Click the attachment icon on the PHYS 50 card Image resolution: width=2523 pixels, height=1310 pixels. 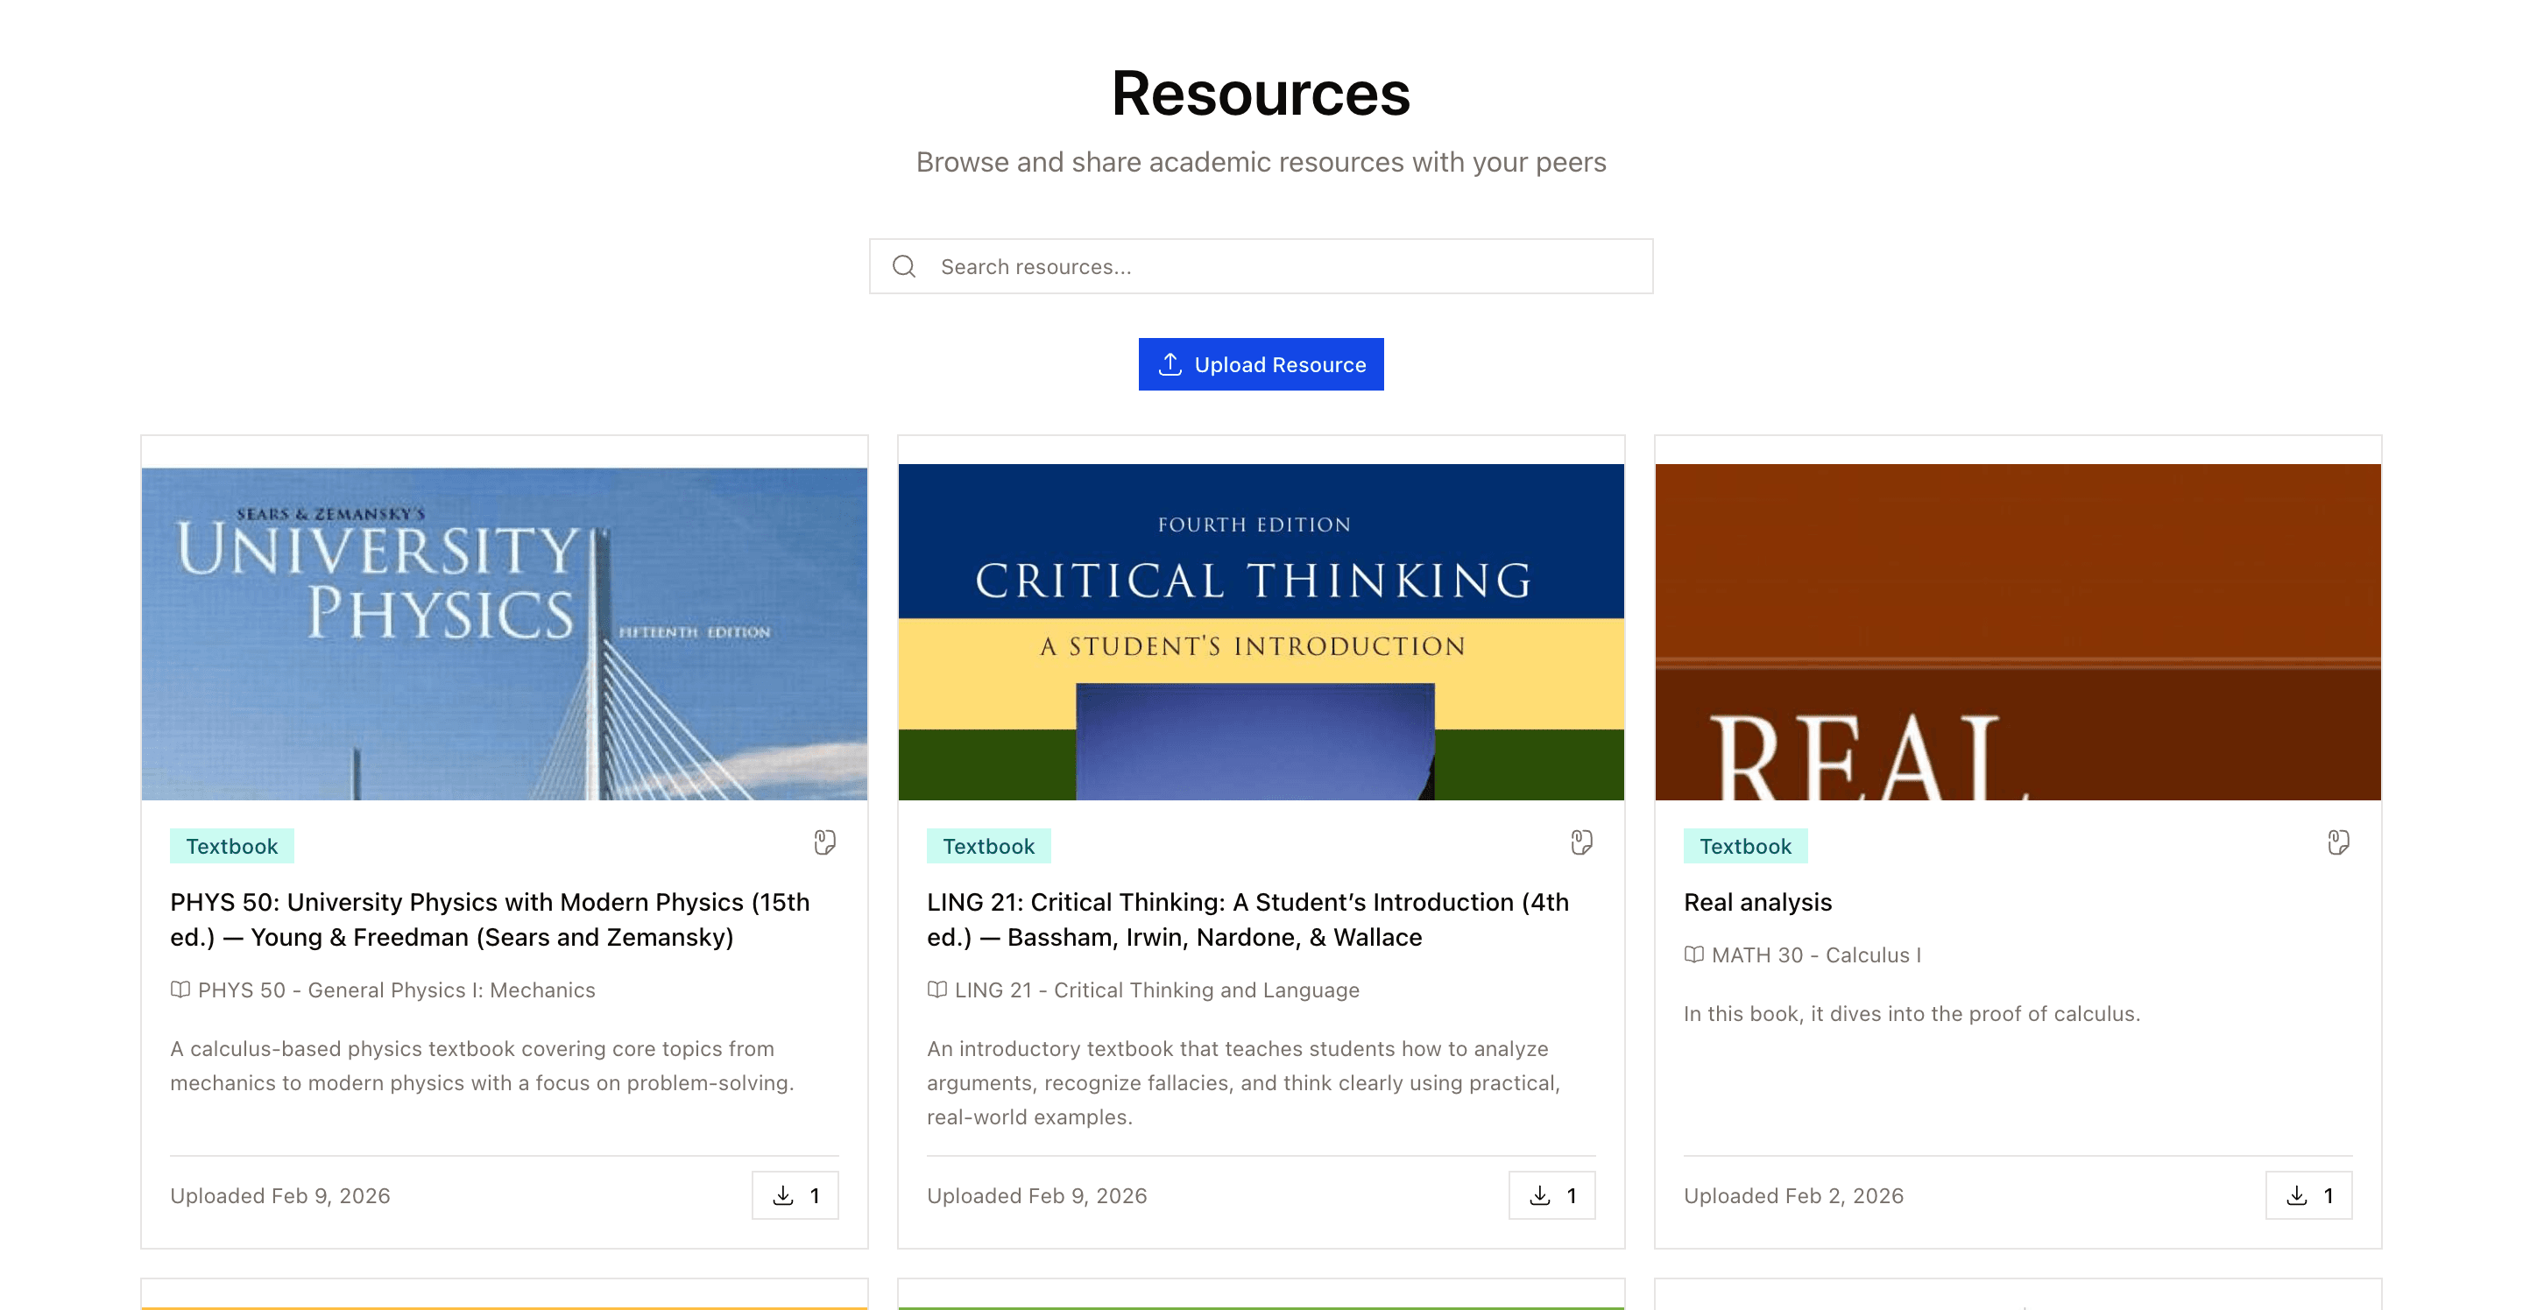pos(823,843)
